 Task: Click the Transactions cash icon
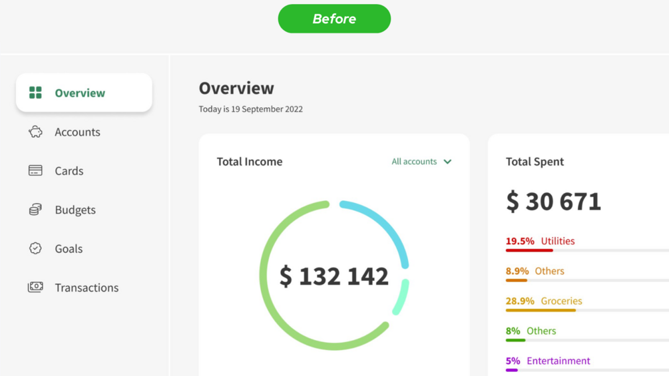pyautogui.click(x=35, y=287)
